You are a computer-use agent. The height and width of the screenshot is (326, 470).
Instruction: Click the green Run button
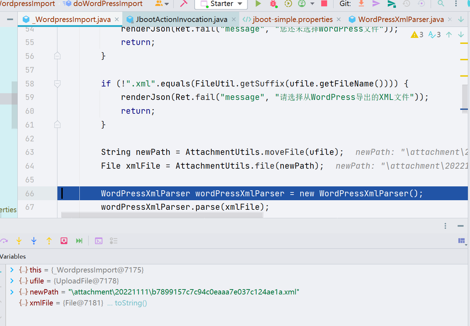(x=258, y=4)
